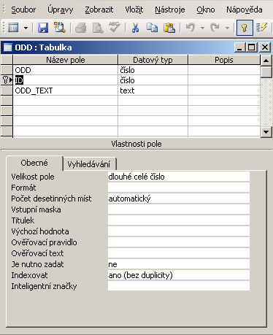Open the file Search icon in toolbar
The image size is (273, 335).
[60, 28]
